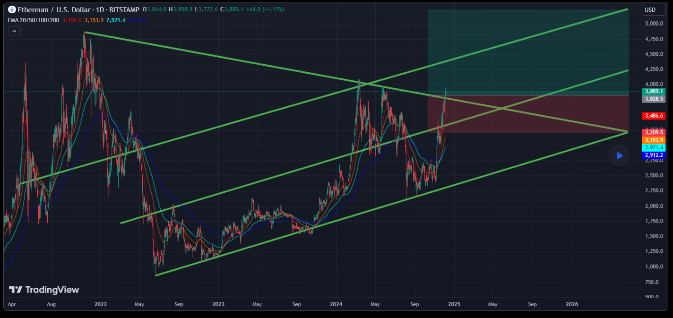Image resolution: width=673 pixels, height=318 pixels.
Task: Click the red 3,486.6 EMA price label
Action: [654, 116]
